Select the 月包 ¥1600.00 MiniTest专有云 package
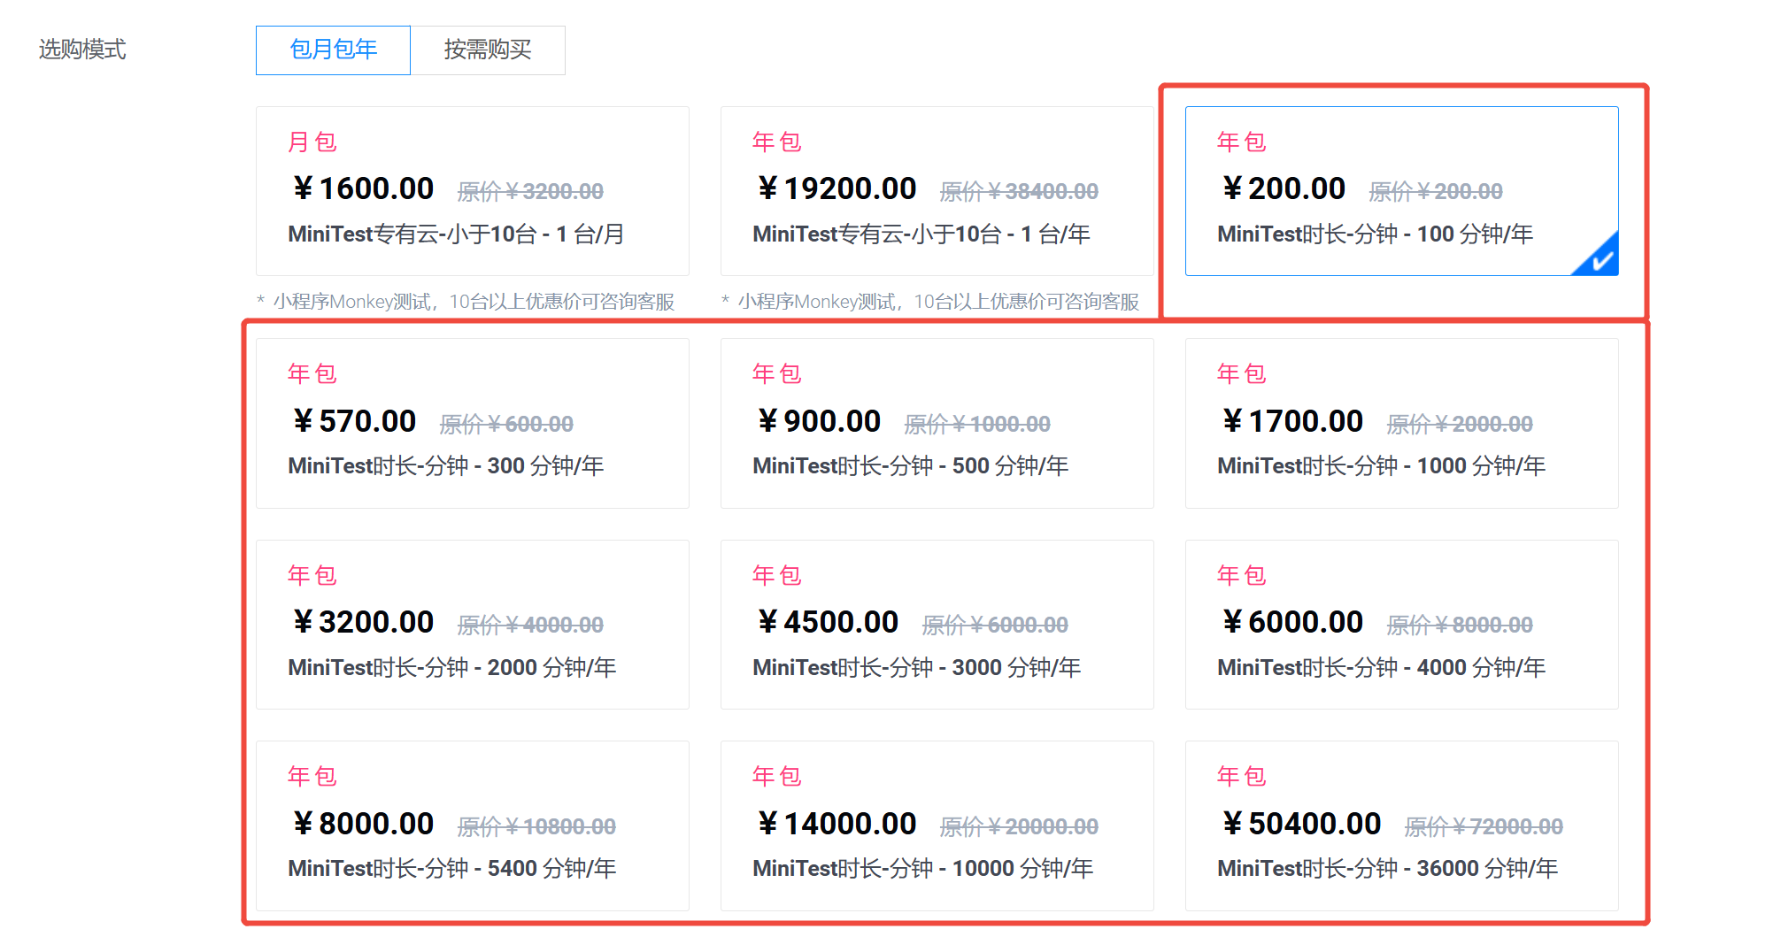This screenshot has width=1781, height=952. [473, 191]
